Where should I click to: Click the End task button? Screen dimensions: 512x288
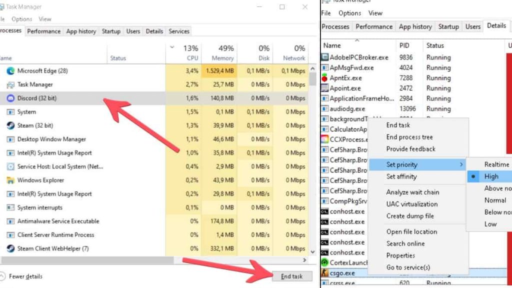pos(292,276)
